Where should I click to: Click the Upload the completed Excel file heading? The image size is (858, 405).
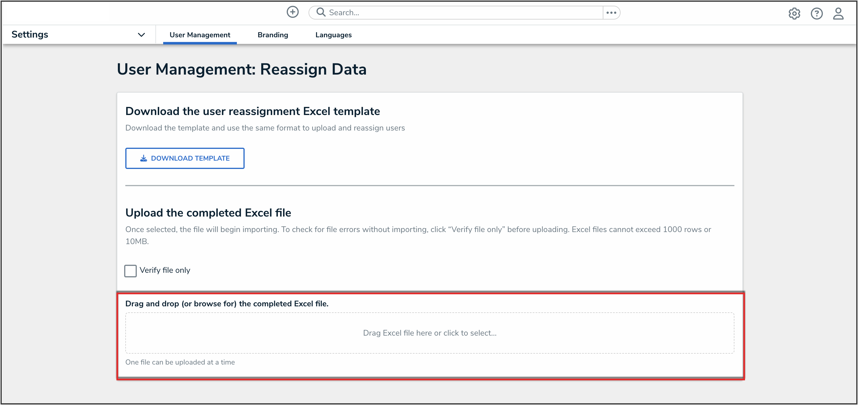[208, 213]
